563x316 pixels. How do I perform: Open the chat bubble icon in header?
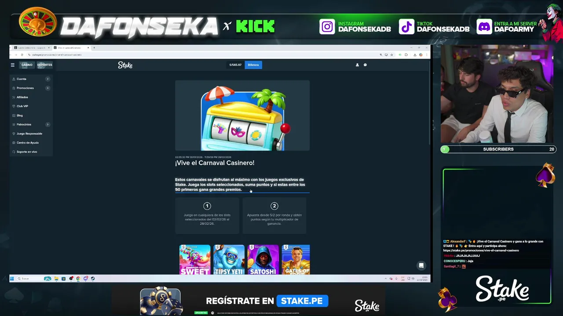(365, 65)
